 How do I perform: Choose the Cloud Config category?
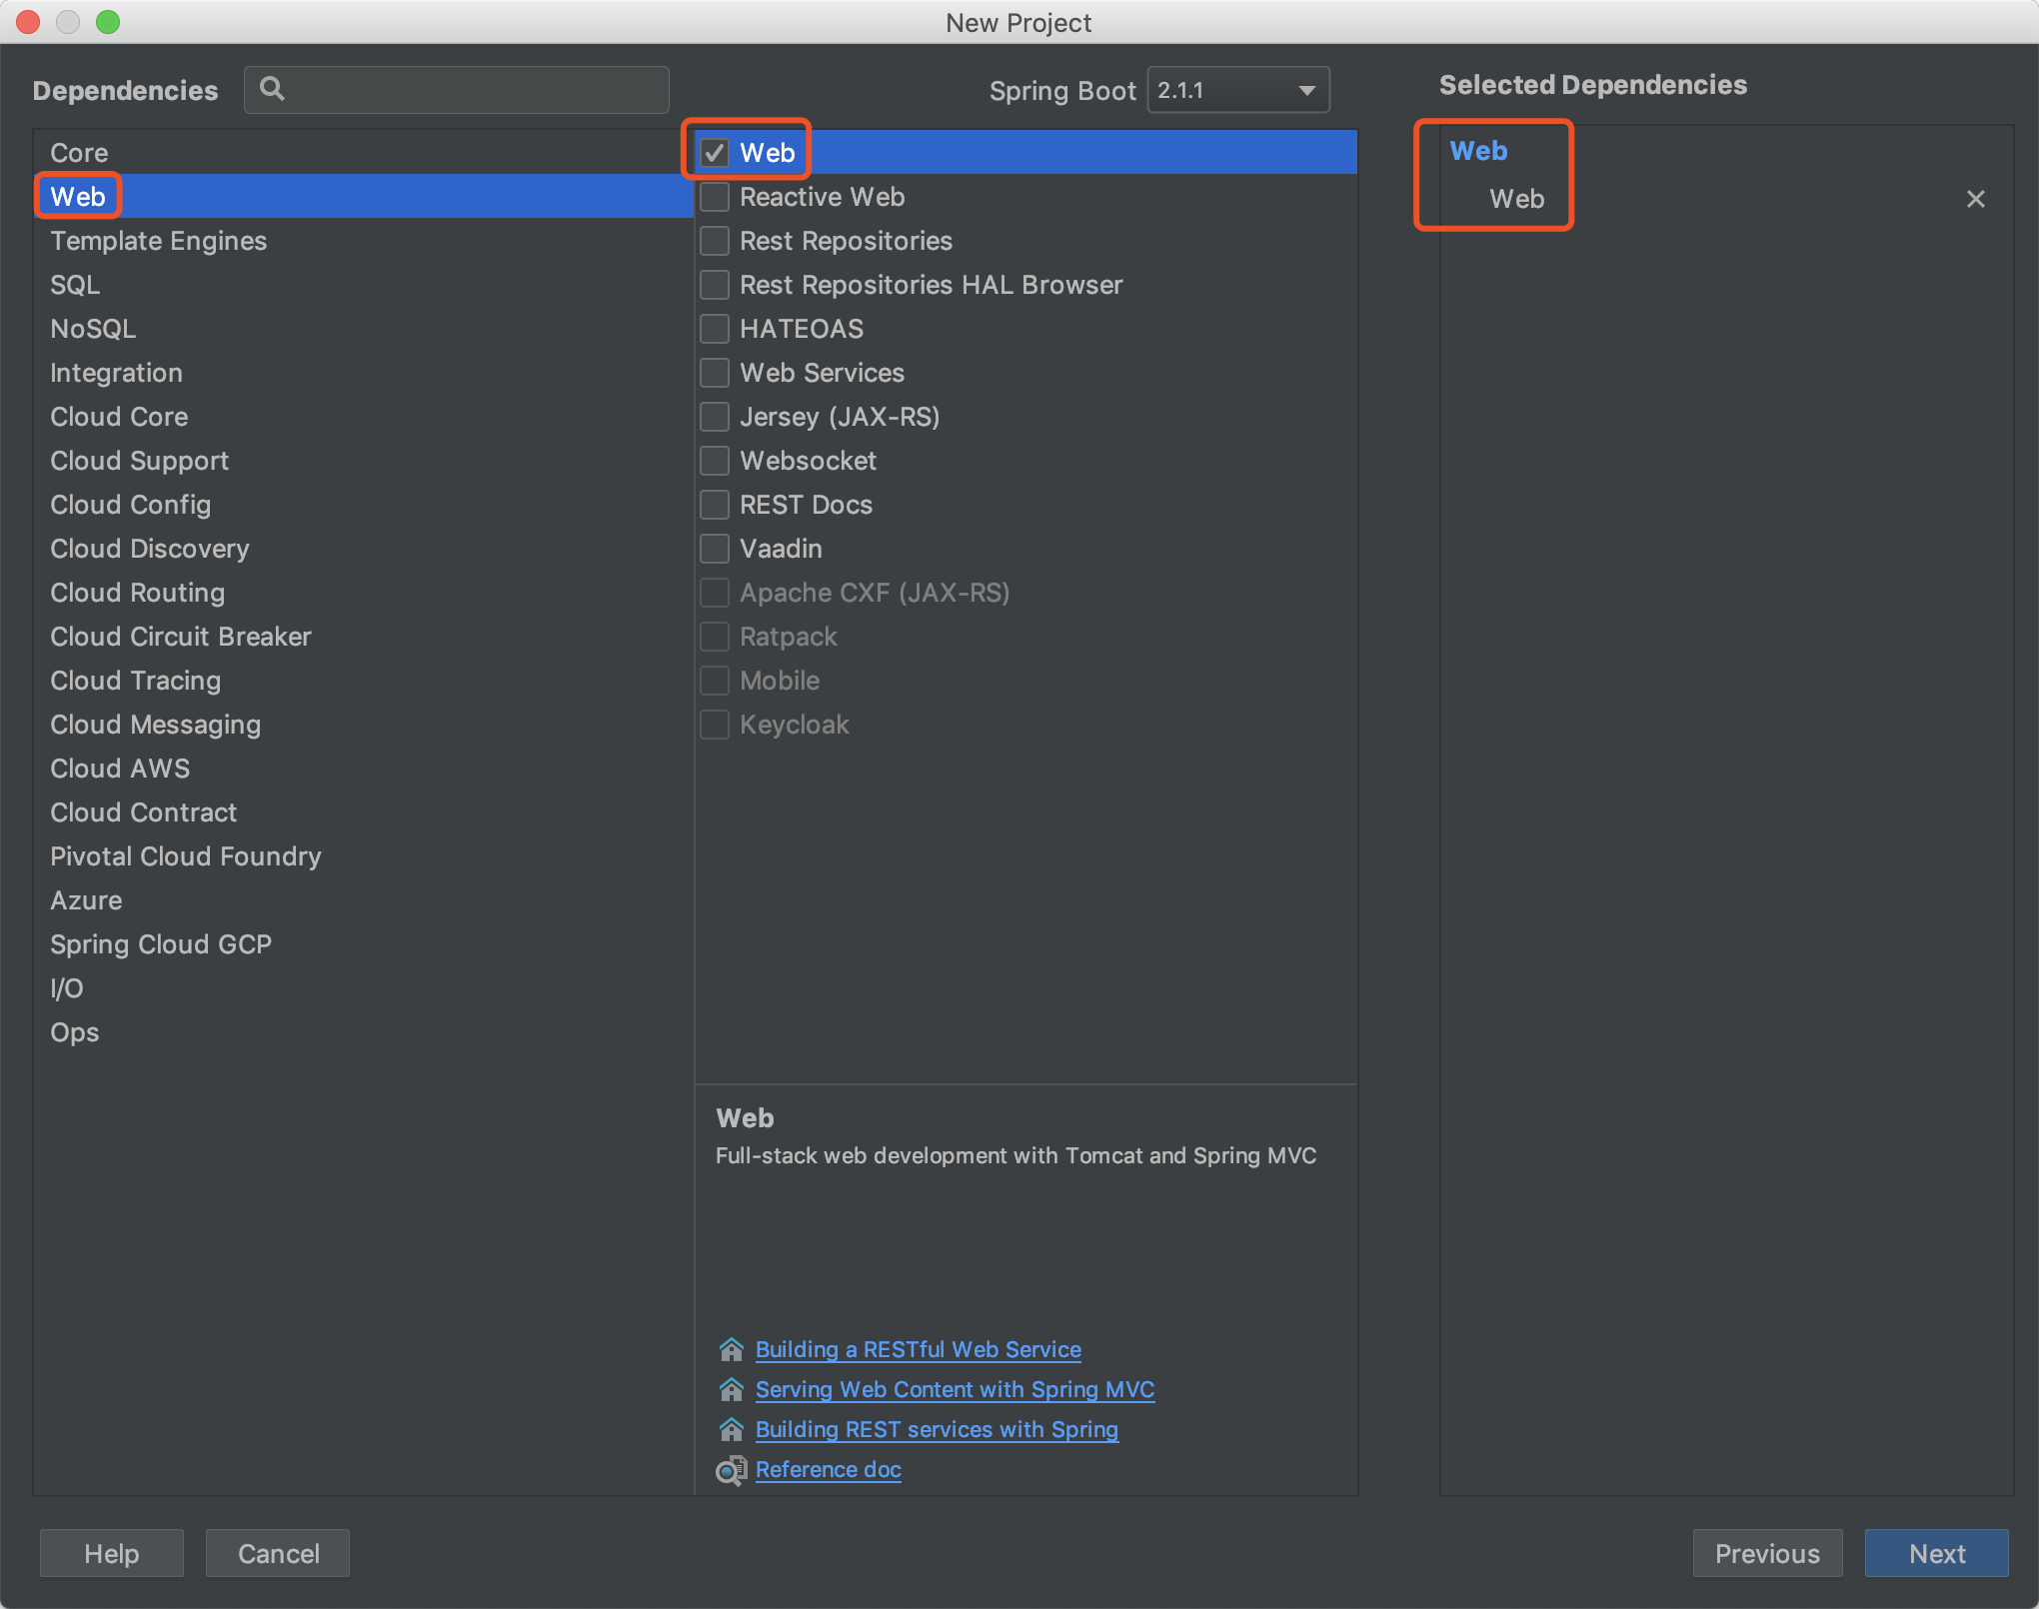click(130, 505)
